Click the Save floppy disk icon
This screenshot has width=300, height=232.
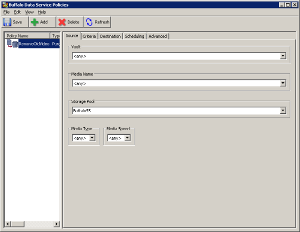[7, 22]
